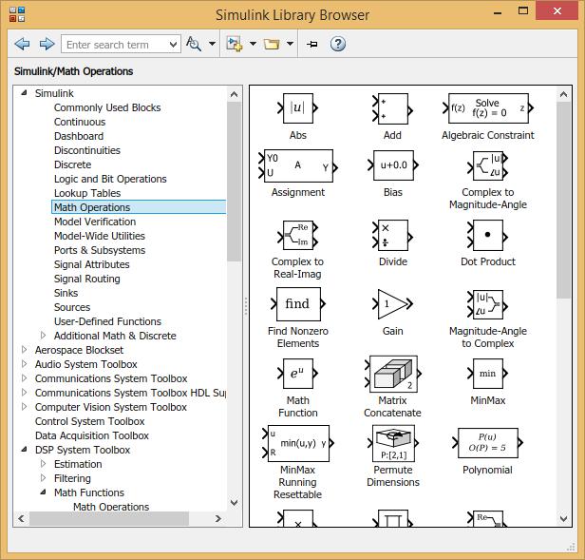Click the search term input field
The height and width of the screenshot is (560, 585).
115,45
